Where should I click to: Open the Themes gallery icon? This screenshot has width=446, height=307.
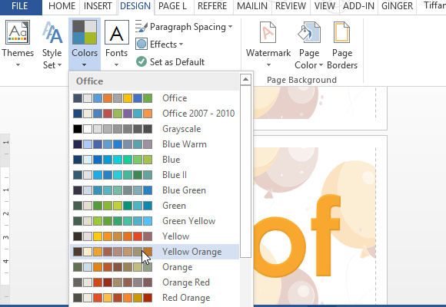[x=18, y=33]
